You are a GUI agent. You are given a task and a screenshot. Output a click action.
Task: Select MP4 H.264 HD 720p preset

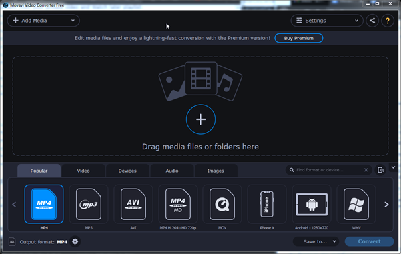[178, 204]
